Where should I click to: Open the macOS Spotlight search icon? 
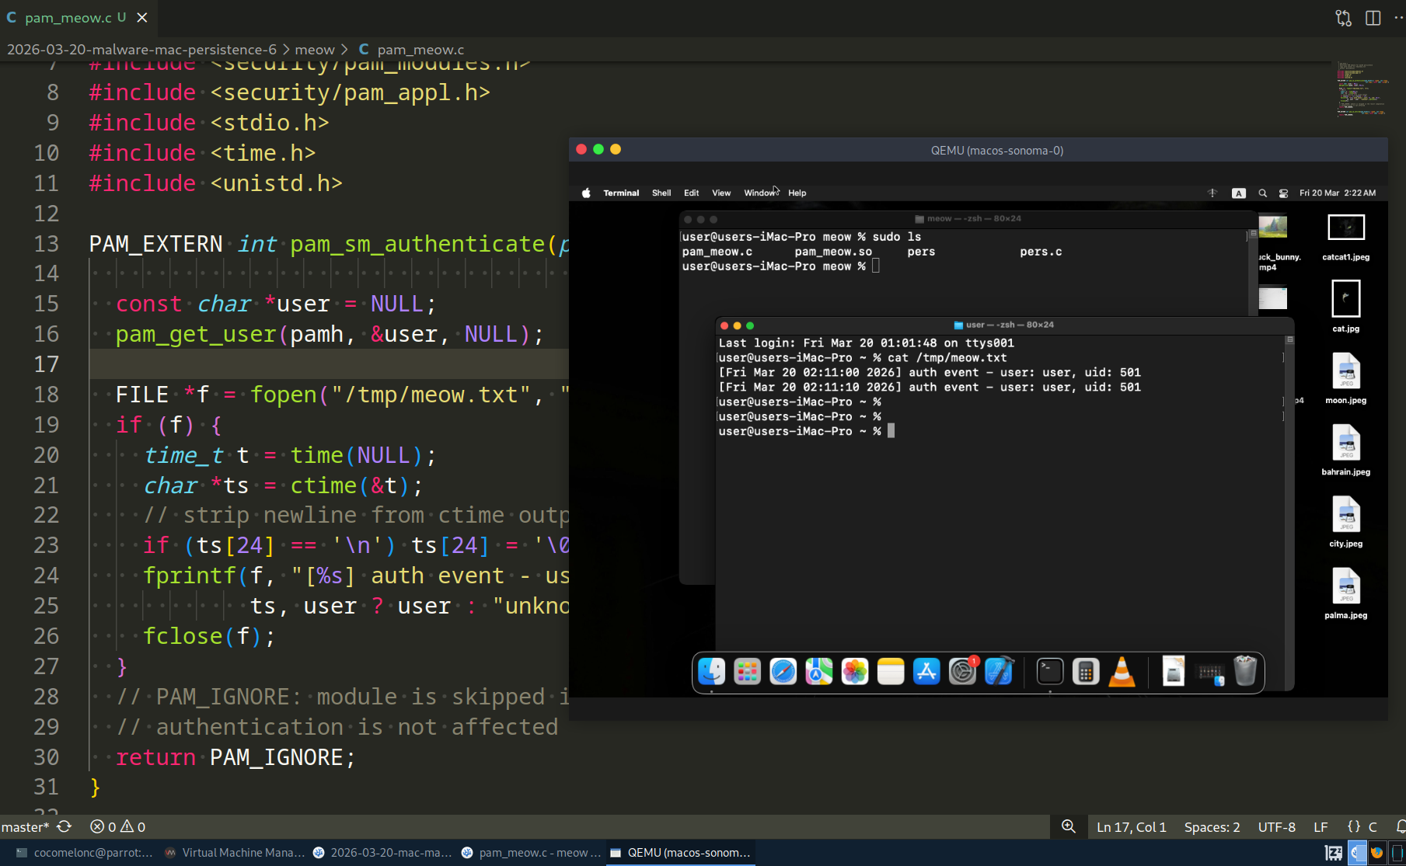[1262, 193]
